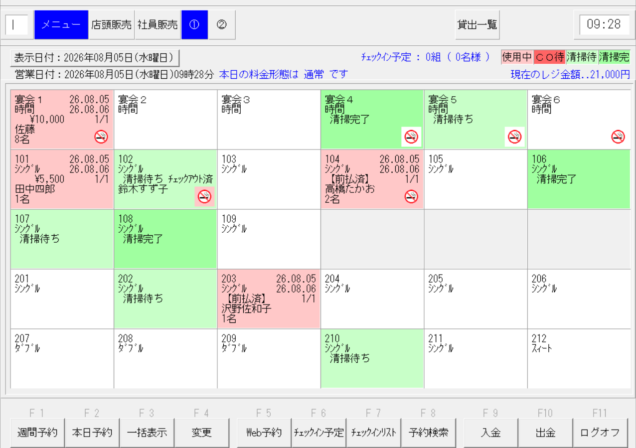The image size is (636, 448).
Task: Open ﾁｪｯｸｲﾝﾘｽﾄ (F7) button
Action: (373, 433)
